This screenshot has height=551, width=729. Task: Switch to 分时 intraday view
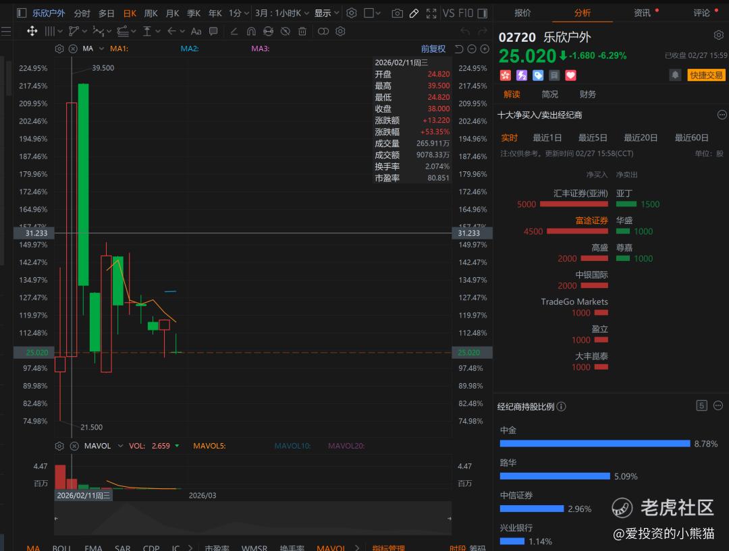click(82, 13)
